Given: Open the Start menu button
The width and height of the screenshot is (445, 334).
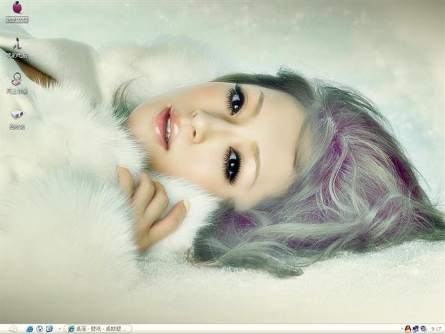Looking at the screenshot, I should coord(12,329).
